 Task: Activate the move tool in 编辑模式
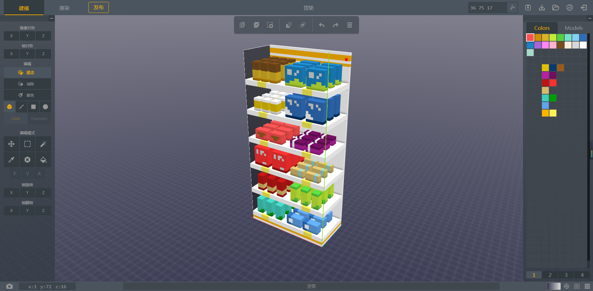point(11,144)
